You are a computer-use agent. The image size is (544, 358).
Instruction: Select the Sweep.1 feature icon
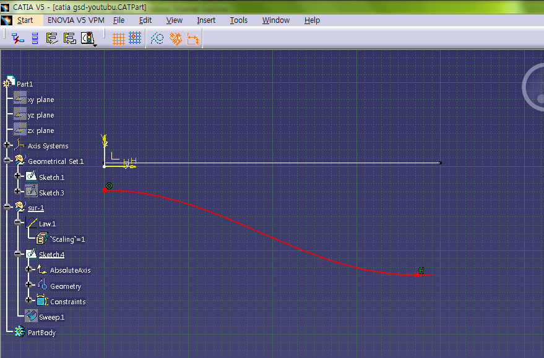pyautogui.click(x=31, y=317)
